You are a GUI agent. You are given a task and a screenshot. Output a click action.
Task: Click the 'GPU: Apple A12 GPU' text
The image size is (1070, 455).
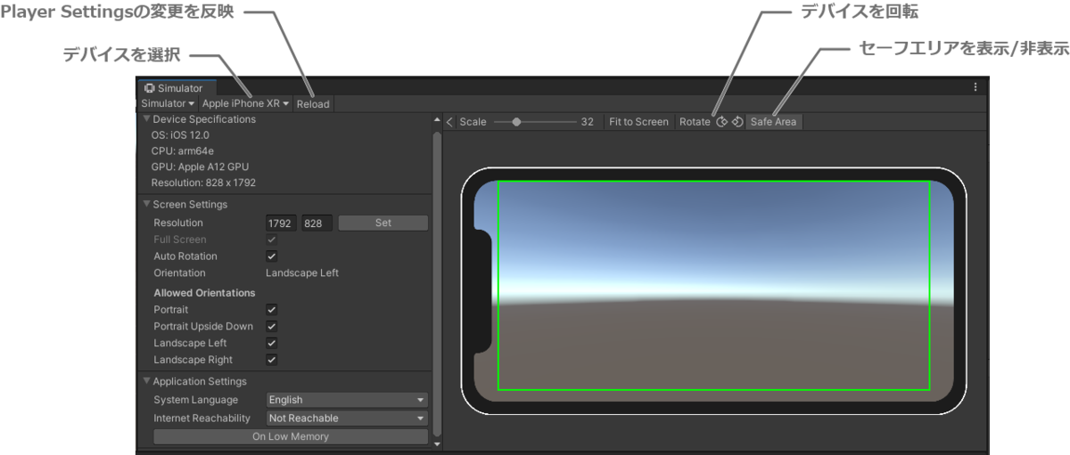(x=200, y=167)
